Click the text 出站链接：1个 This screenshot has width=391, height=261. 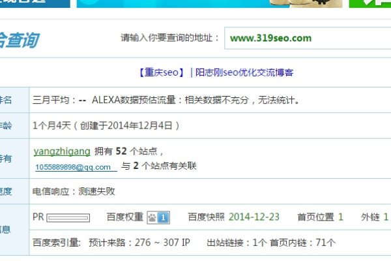point(237,243)
